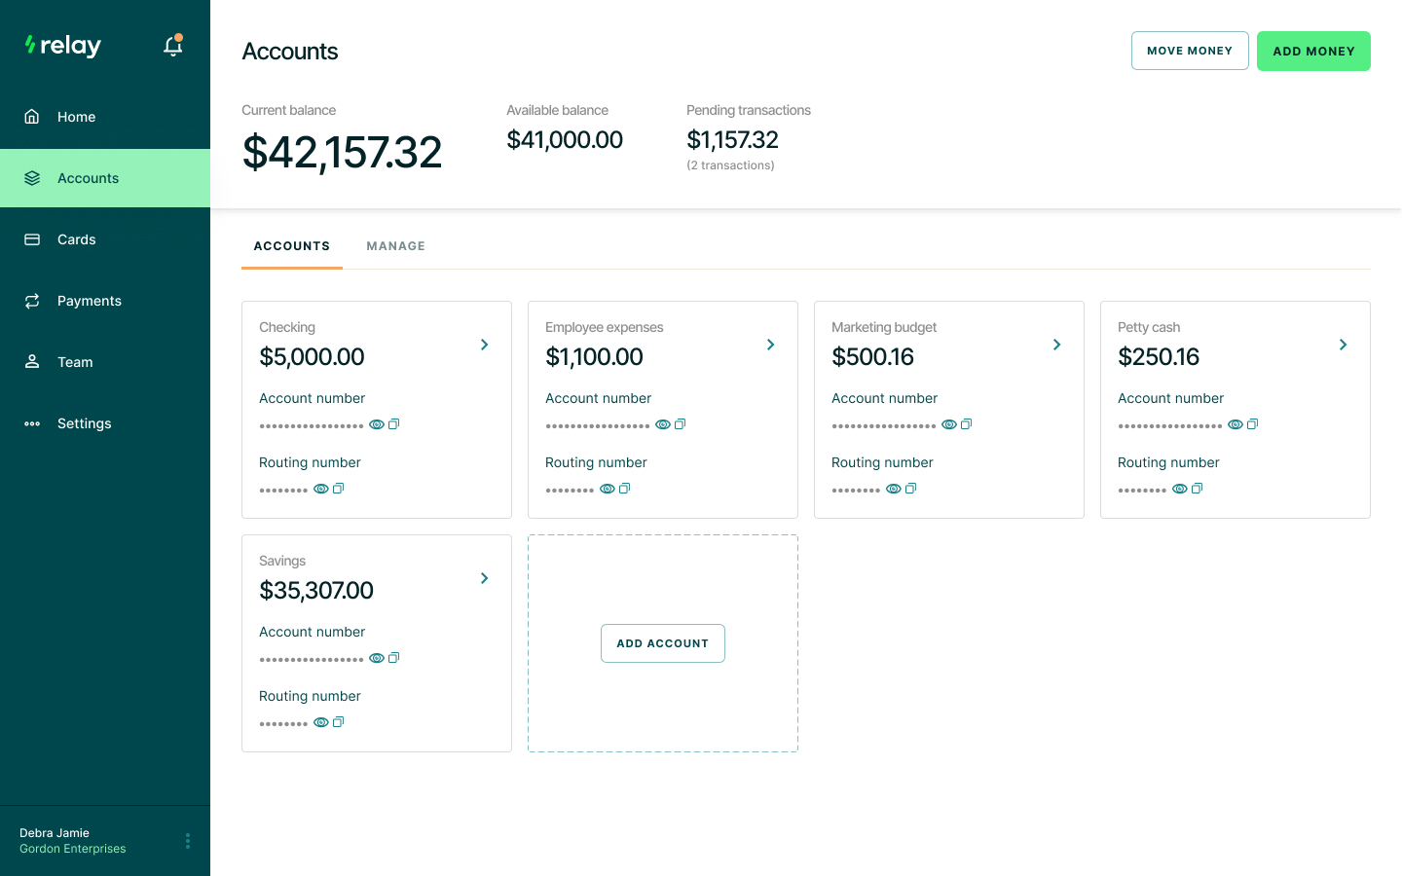The image size is (1402, 876).
Task: Open Petty cash via chevron
Action: coord(1344,345)
